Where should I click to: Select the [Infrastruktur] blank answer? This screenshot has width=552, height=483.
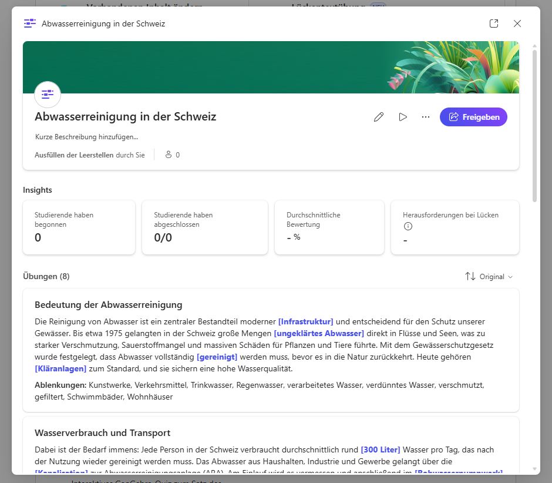[x=305, y=321]
